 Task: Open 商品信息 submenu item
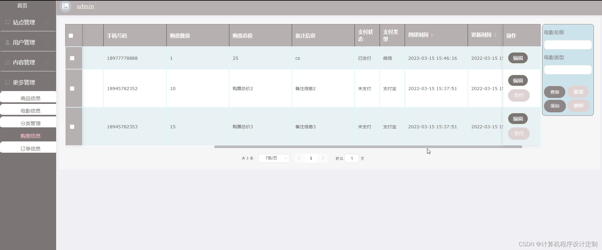coord(28,97)
